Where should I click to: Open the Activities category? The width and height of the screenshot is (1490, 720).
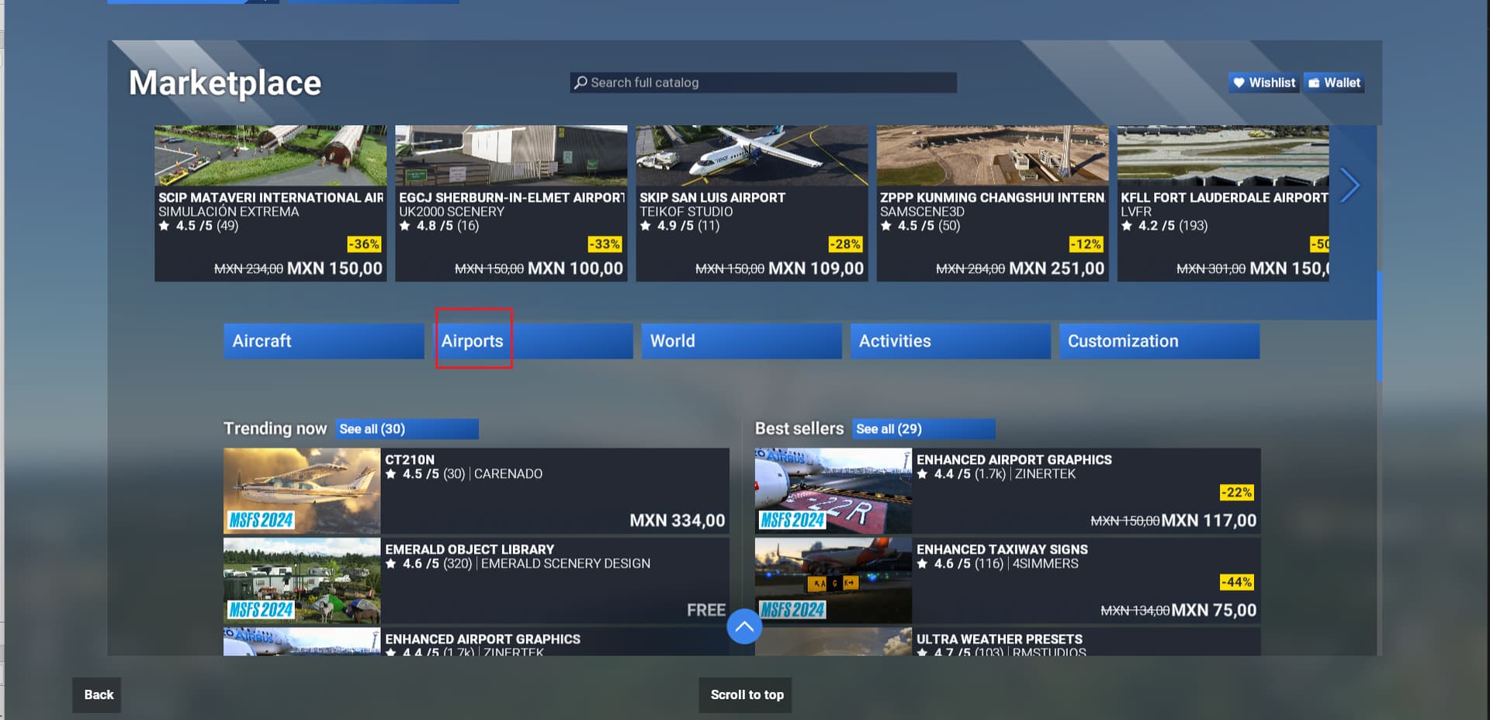[x=950, y=341]
